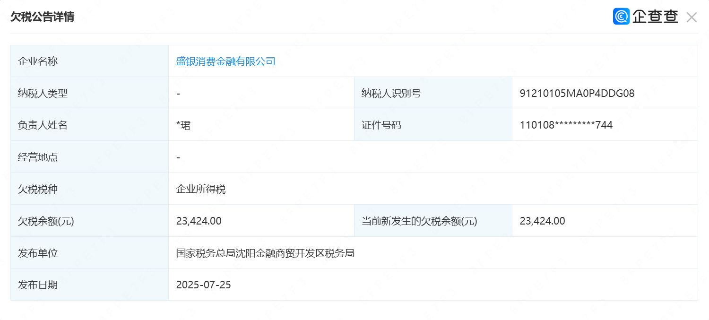This screenshot has width=709, height=320.
Task: Select the 欠税余额 amount 23,424.00
Action: click(199, 221)
